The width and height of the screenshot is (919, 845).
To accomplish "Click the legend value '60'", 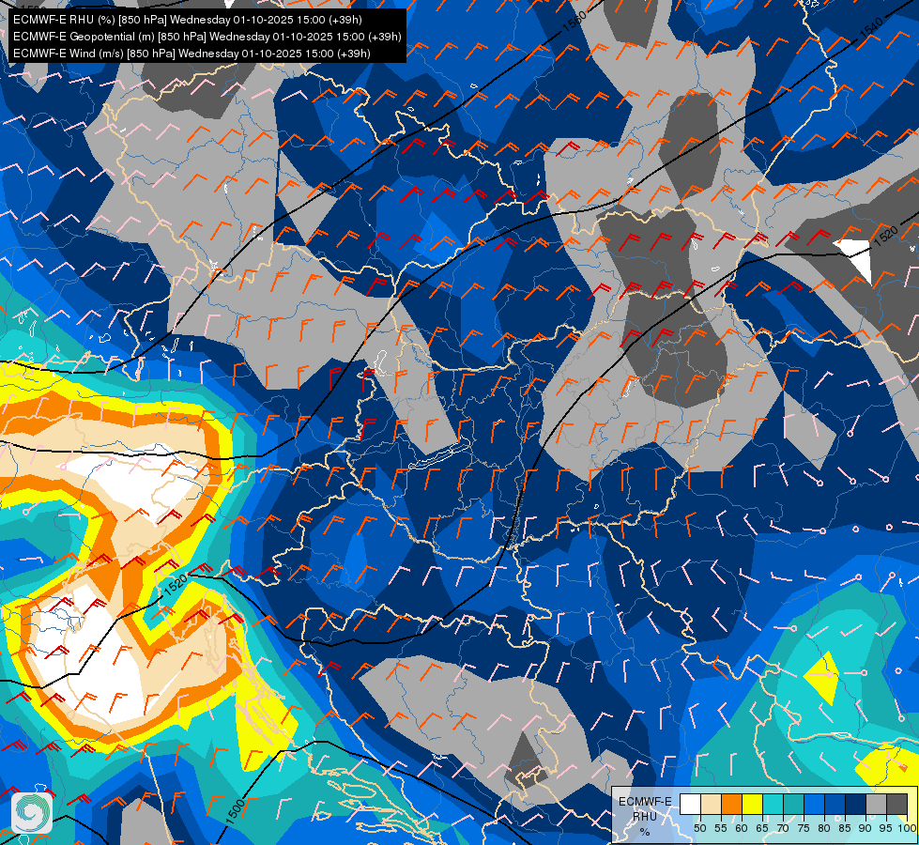I will pyautogui.click(x=742, y=828).
